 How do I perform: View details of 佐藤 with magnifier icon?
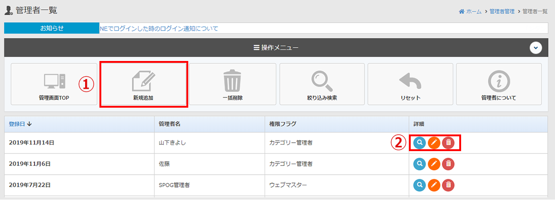click(419, 164)
